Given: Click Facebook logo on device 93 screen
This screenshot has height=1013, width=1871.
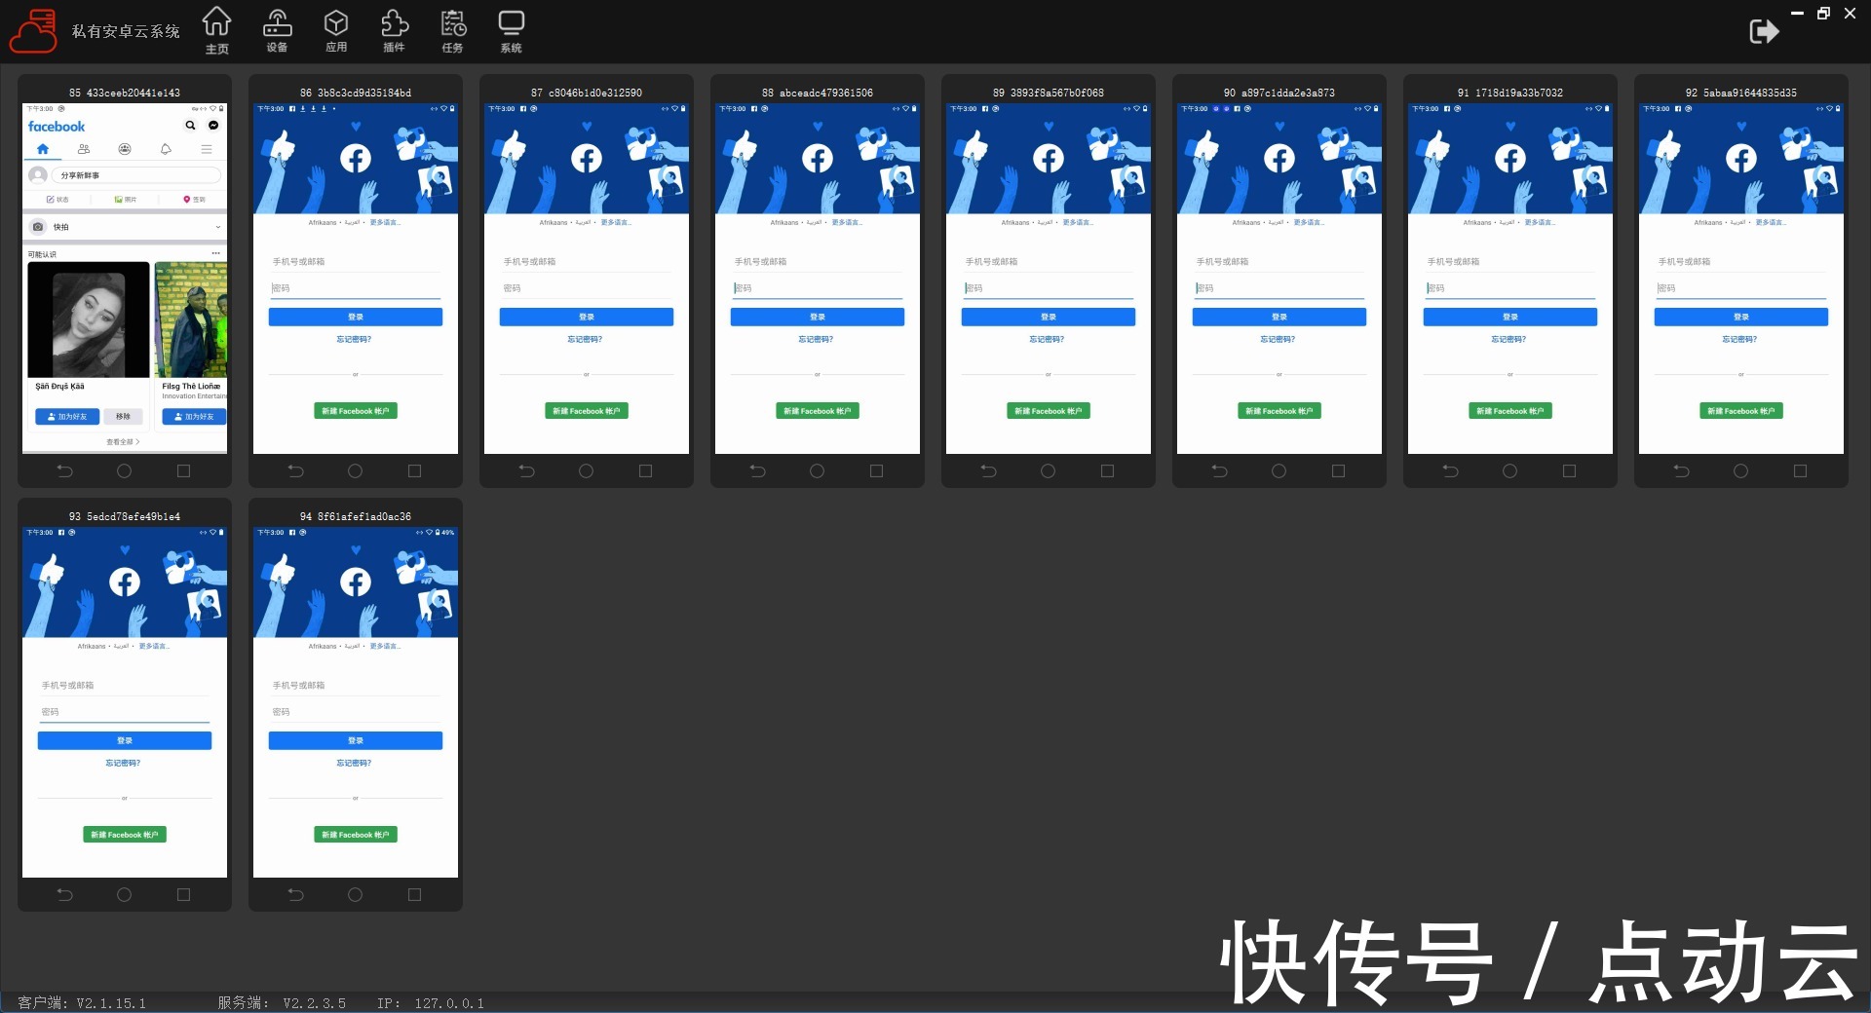Looking at the screenshot, I should point(125,582).
